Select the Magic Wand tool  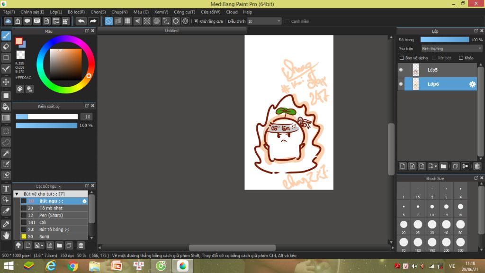pos(6,153)
